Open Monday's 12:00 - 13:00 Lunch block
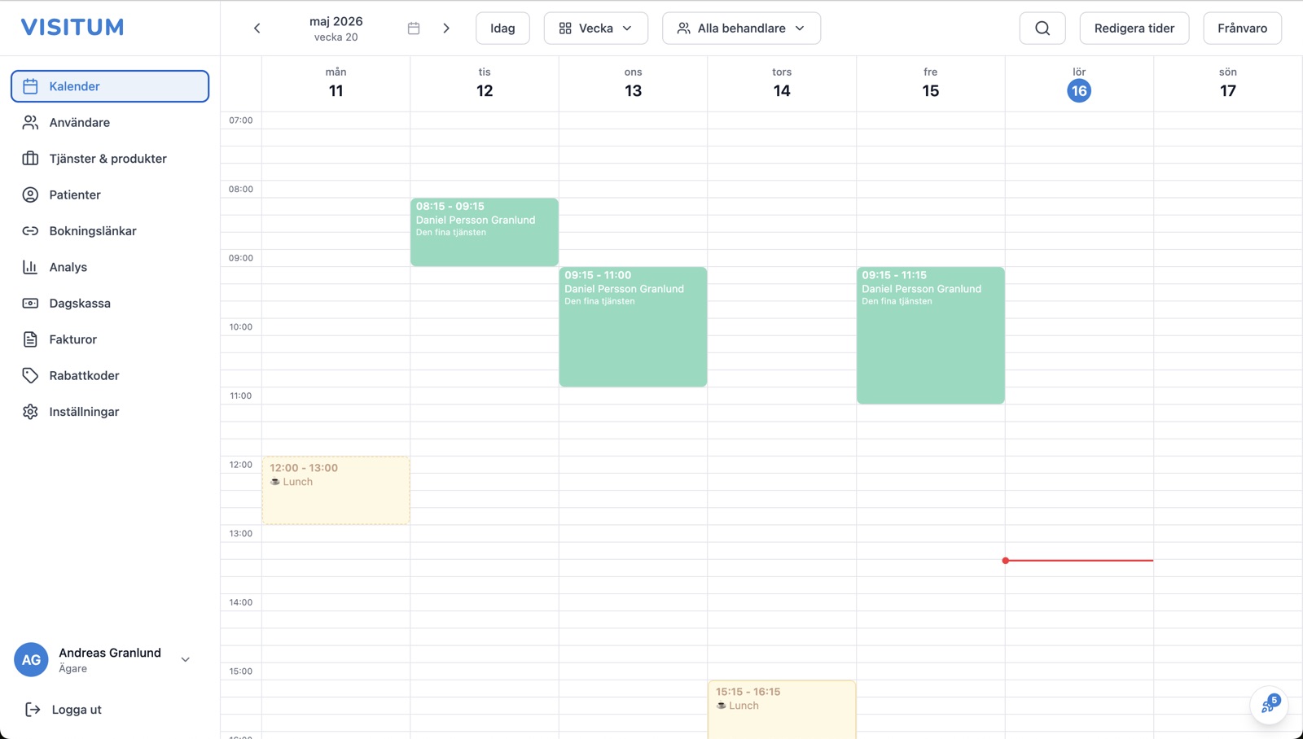Image resolution: width=1303 pixels, height=739 pixels. pos(336,490)
